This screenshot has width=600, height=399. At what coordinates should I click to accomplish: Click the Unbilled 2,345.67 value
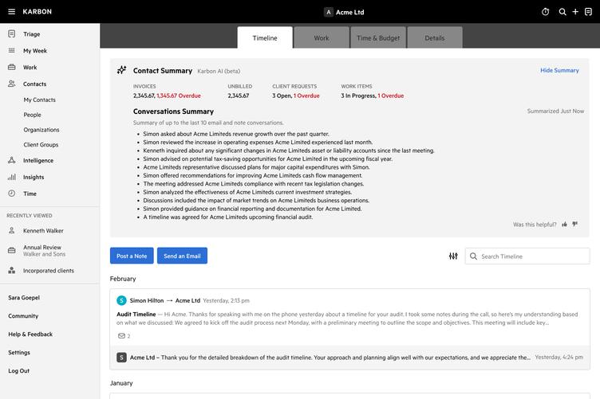[239, 96]
